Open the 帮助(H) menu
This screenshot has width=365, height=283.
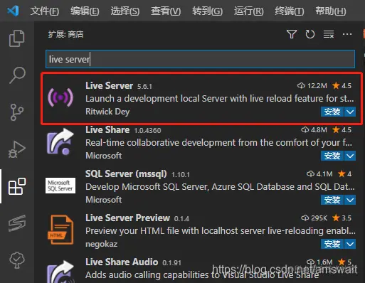pos(330,11)
